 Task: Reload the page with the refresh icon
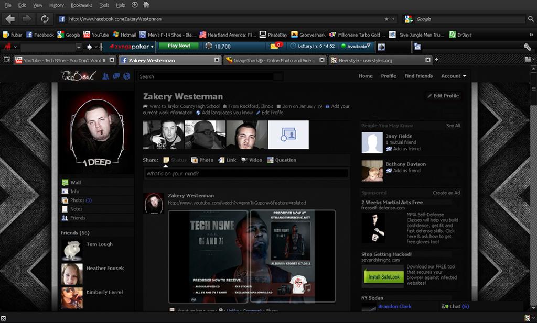tap(45, 19)
